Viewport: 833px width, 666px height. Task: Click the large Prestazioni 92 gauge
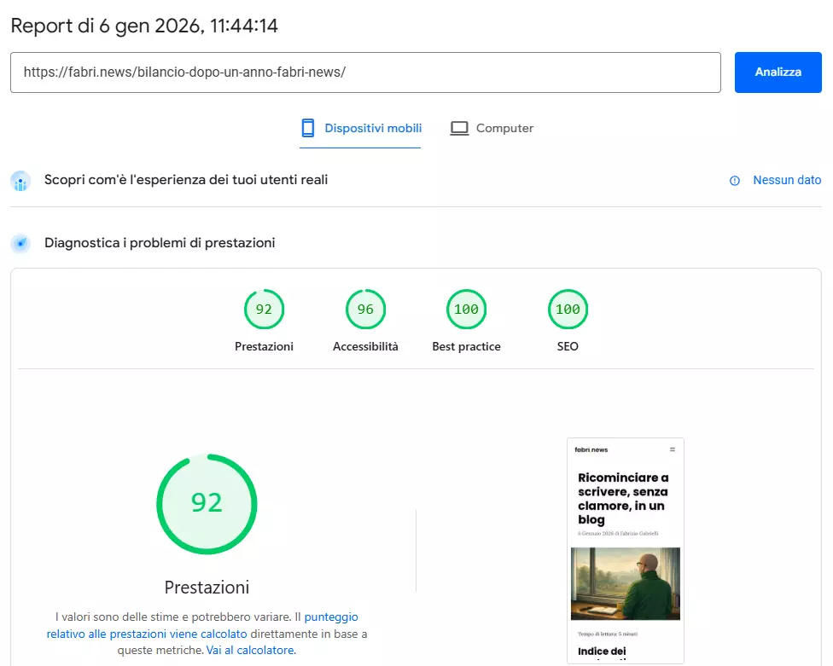click(x=207, y=504)
